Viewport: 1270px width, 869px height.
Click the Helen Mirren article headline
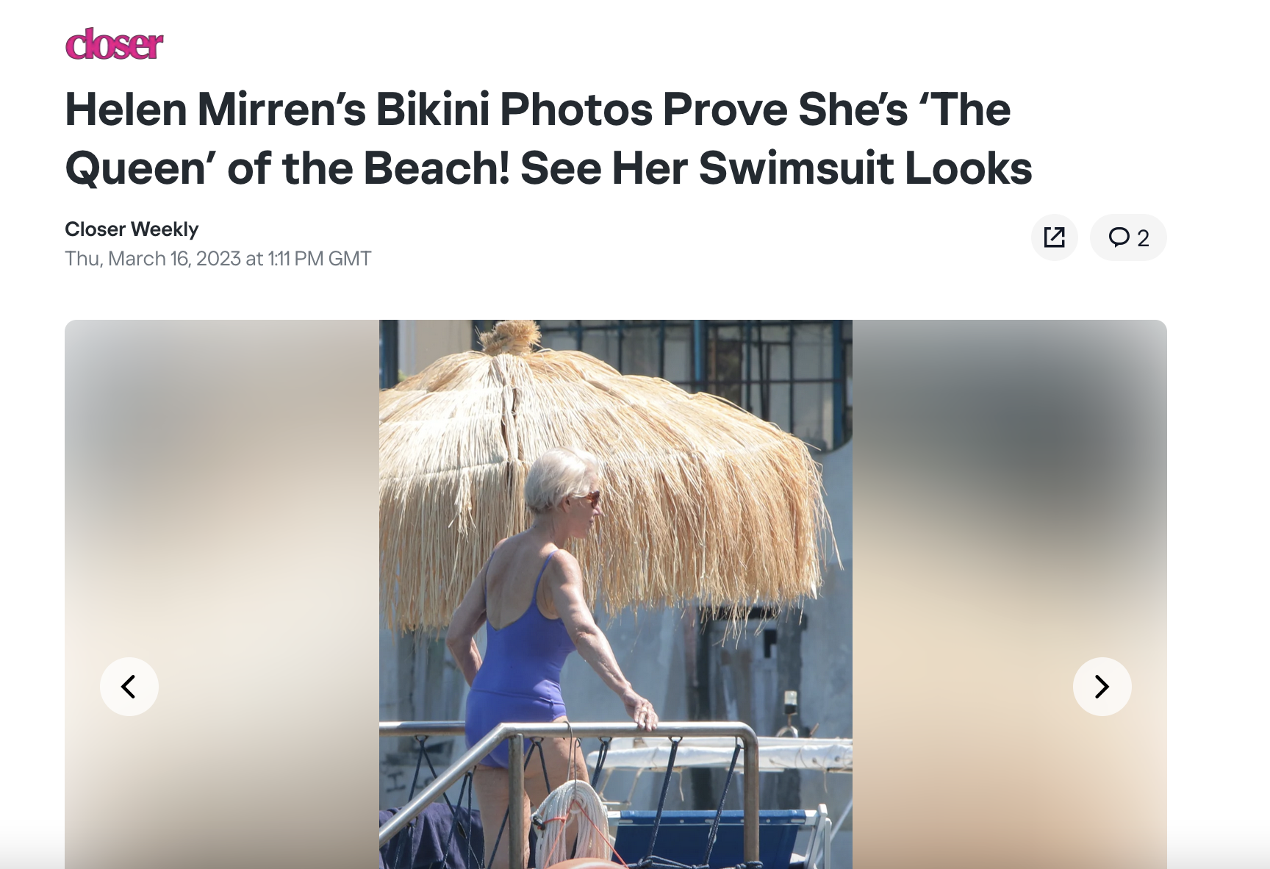click(x=548, y=139)
